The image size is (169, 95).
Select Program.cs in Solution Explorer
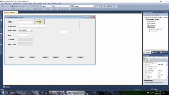click(x=152, y=25)
